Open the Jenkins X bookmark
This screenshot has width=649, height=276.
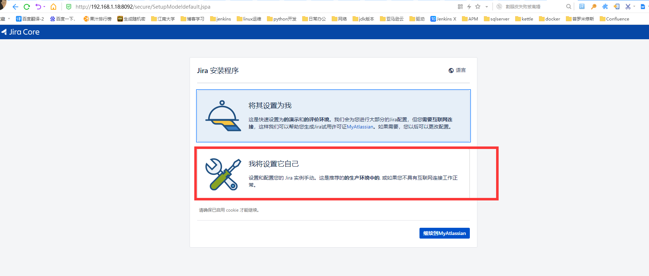[443, 19]
